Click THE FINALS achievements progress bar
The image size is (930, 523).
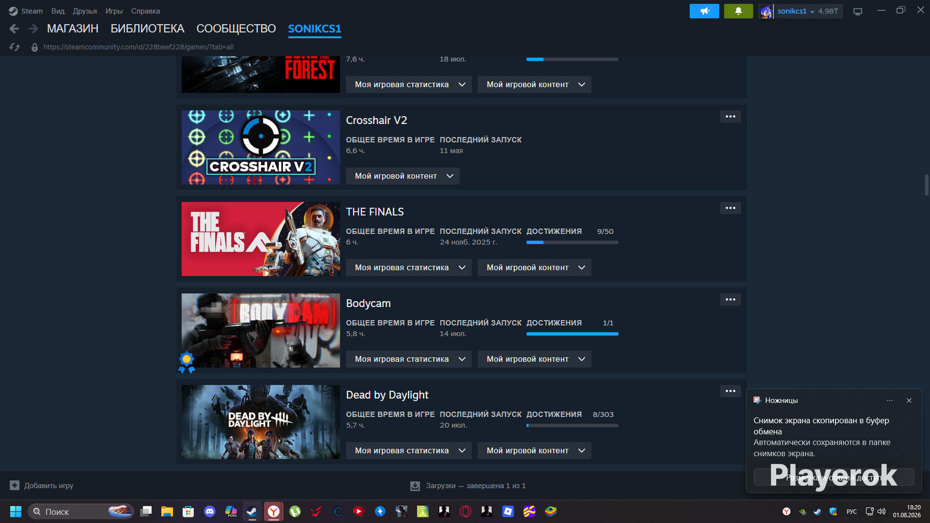(x=572, y=242)
